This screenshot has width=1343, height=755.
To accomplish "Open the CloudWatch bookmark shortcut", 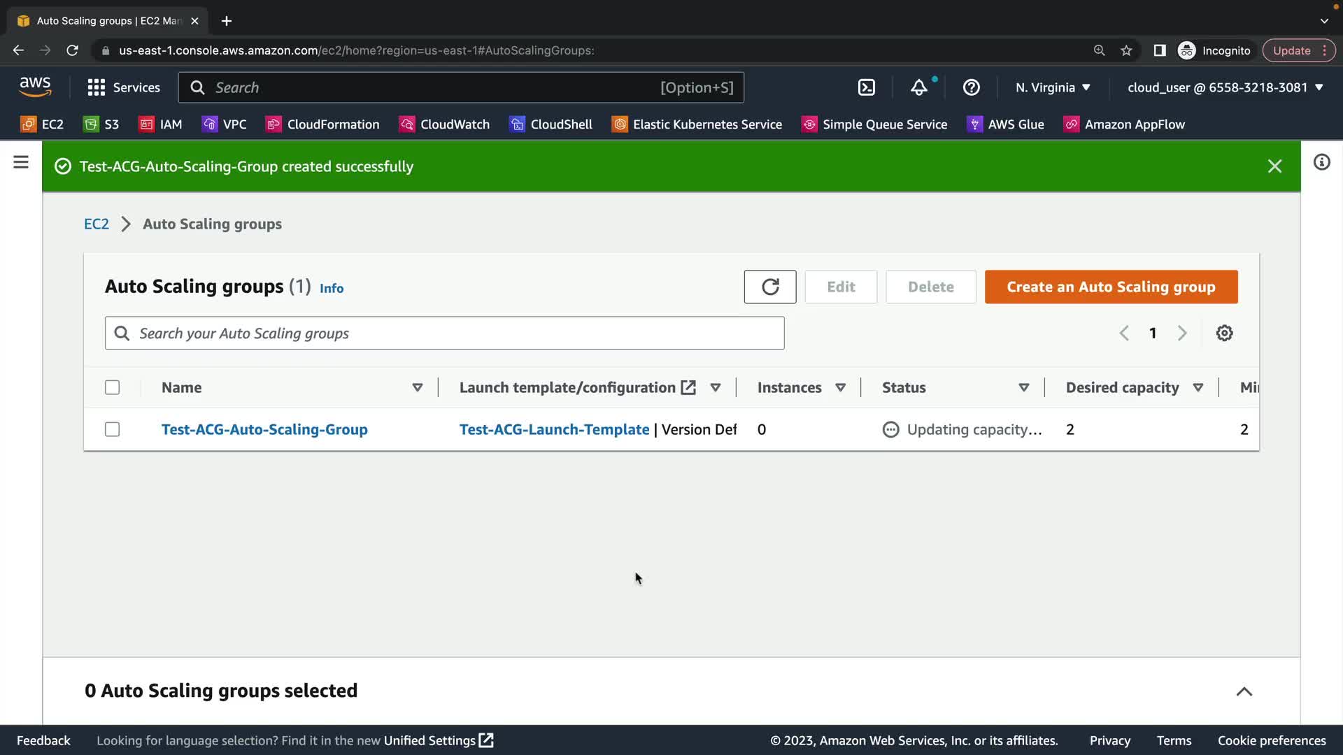I will click(445, 124).
